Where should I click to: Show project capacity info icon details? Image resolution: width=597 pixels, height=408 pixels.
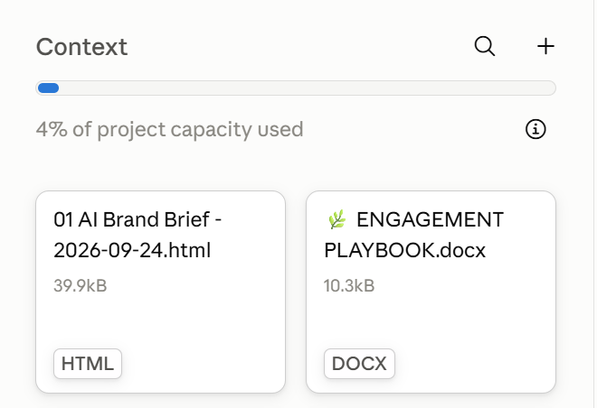click(535, 129)
